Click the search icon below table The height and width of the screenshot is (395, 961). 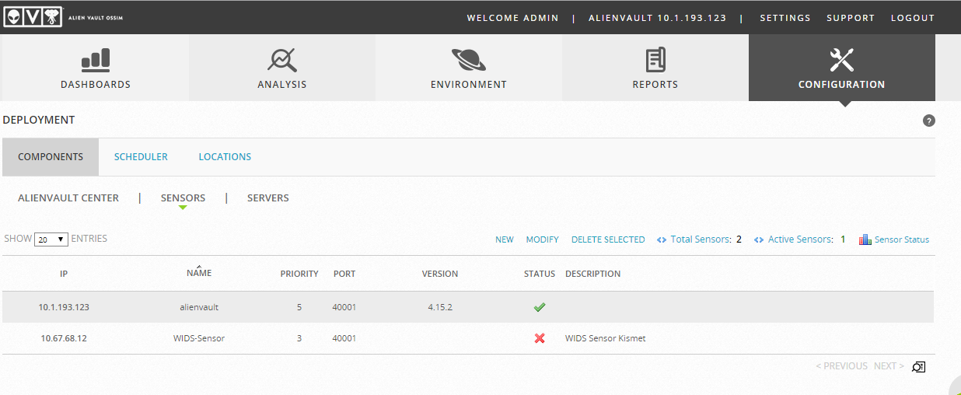point(918,366)
